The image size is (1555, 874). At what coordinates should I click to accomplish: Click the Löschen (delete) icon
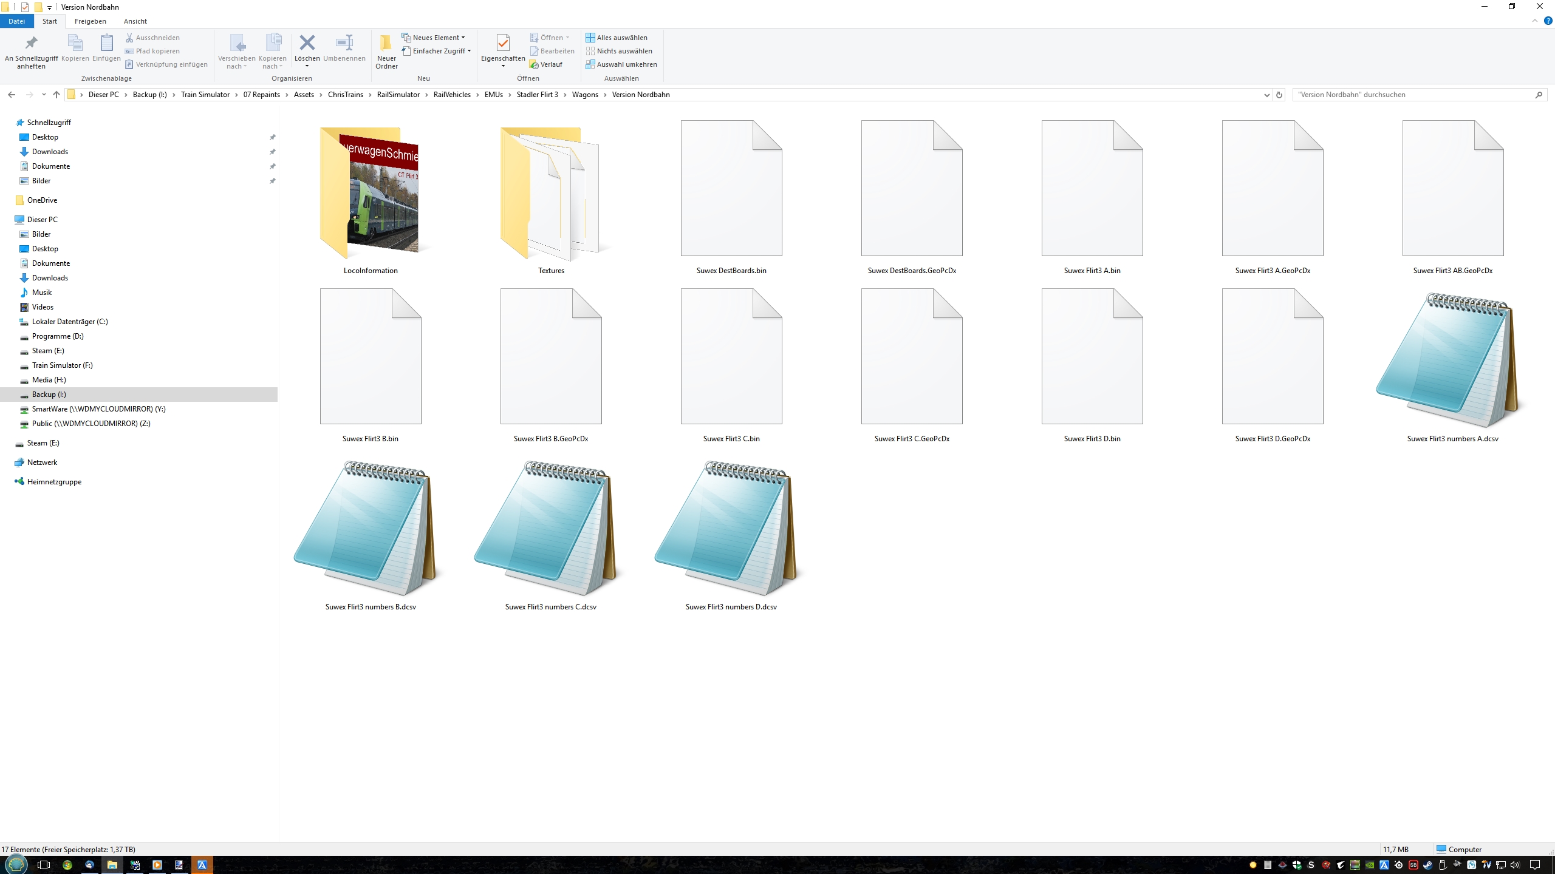[x=307, y=44]
